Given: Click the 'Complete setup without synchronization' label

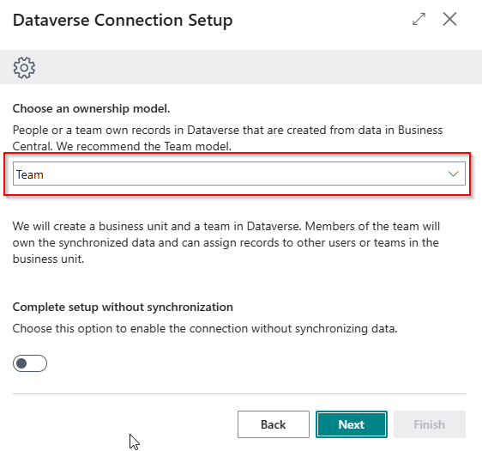Looking at the screenshot, I should (123, 307).
